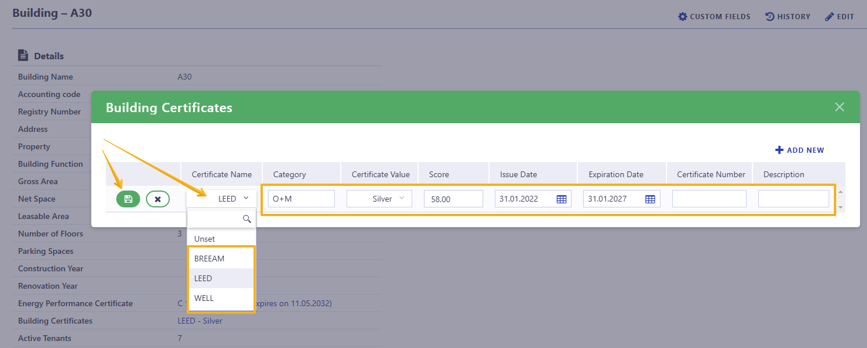Close the Building Certificates dialog
The width and height of the screenshot is (867, 348).
840,107
